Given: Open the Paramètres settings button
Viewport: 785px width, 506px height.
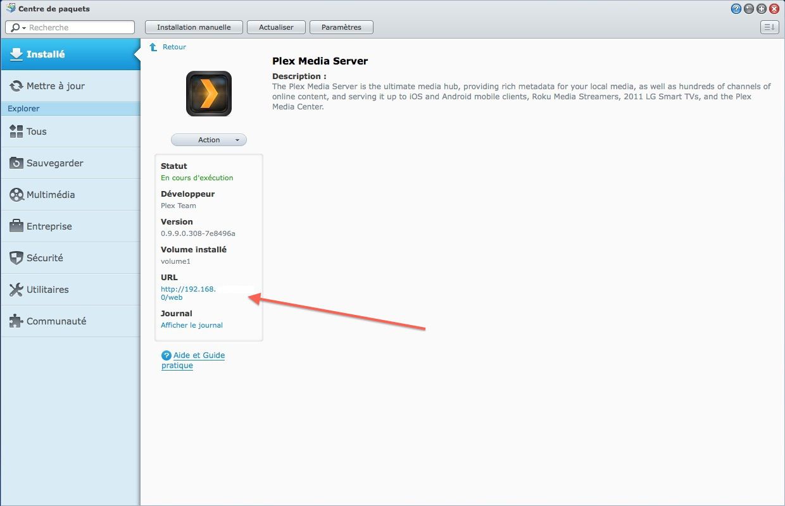Looking at the screenshot, I should click(342, 27).
